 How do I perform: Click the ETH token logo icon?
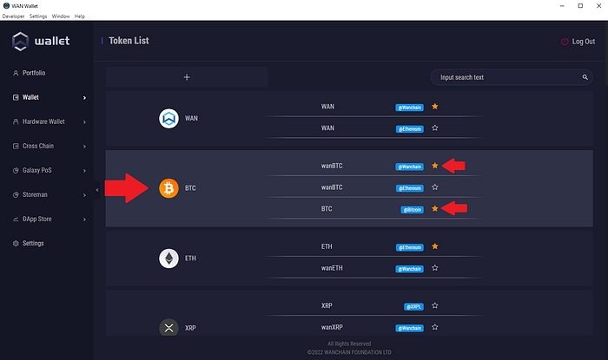coord(169,258)
